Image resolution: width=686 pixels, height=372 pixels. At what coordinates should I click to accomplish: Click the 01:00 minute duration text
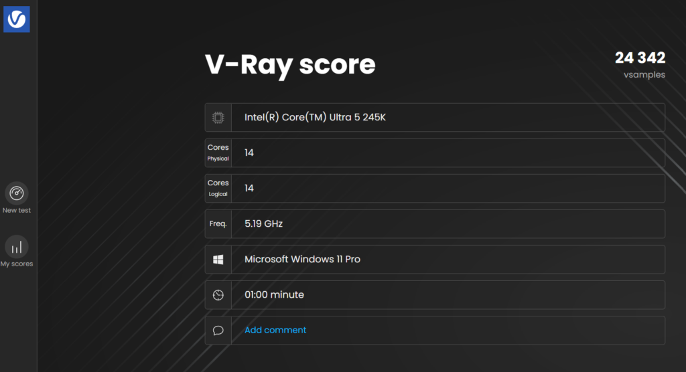pos(274,294)
